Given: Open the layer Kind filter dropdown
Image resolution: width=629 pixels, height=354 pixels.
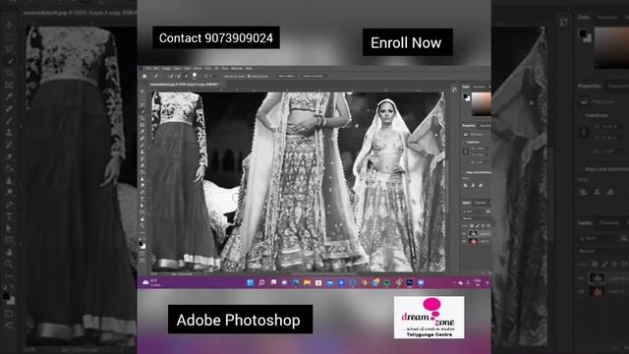Looking at the screenshot, I should (x=473, y=211).
